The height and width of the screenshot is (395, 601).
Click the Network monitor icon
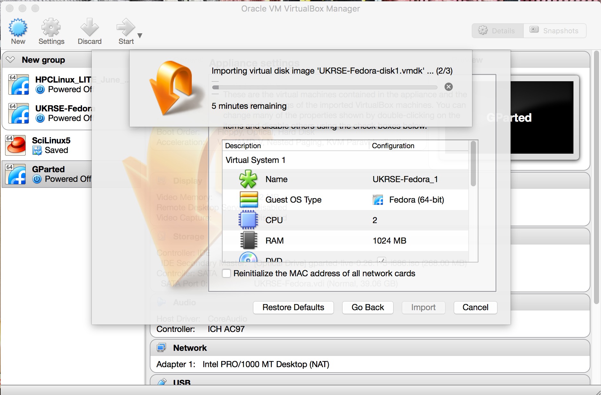click(x=161, y=348)
